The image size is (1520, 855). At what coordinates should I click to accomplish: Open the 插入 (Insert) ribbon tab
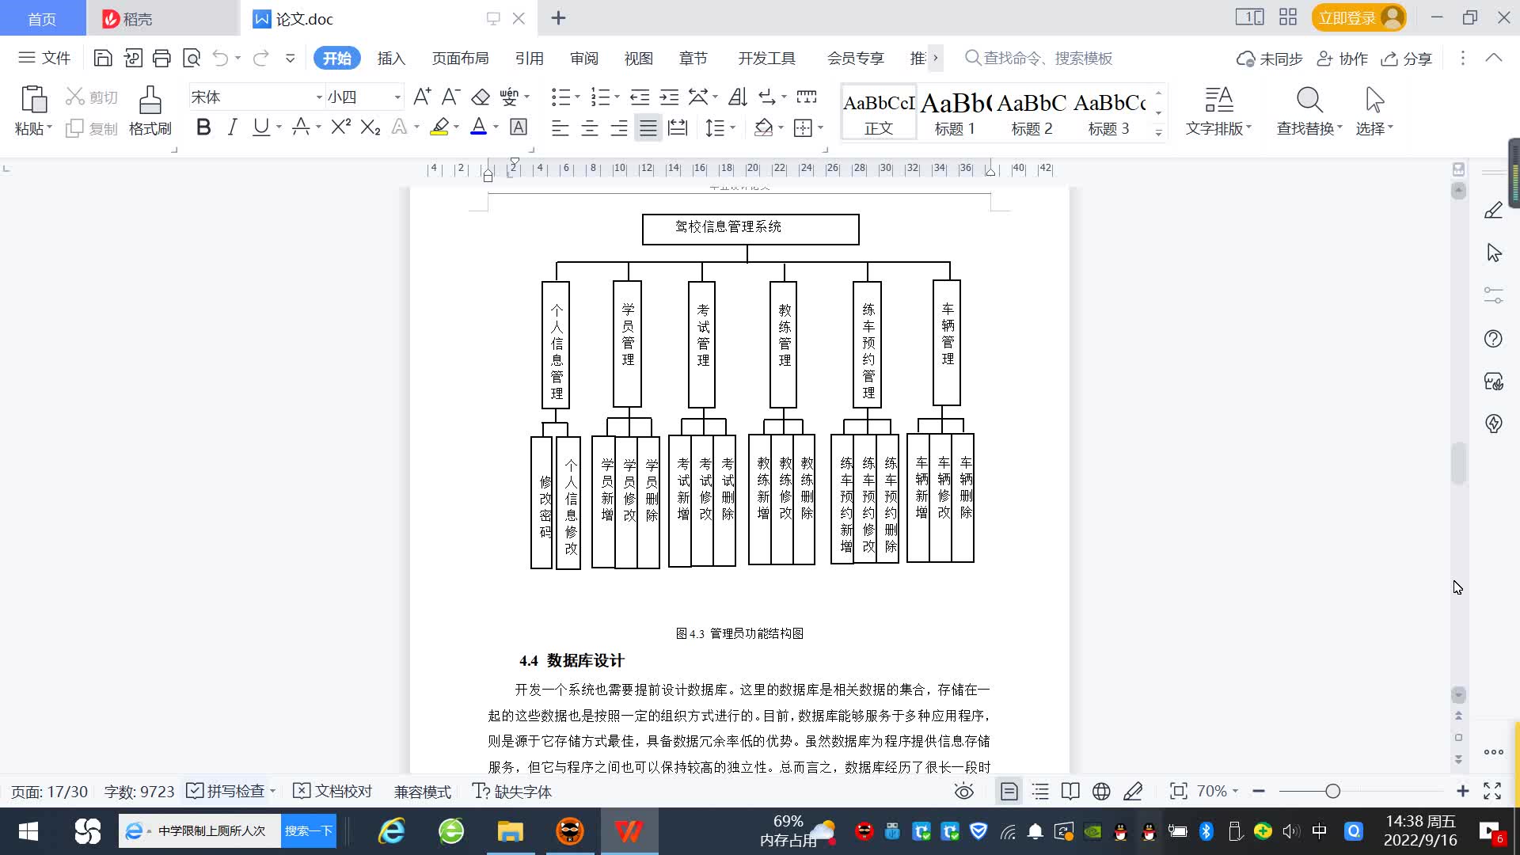pos(391,59)
